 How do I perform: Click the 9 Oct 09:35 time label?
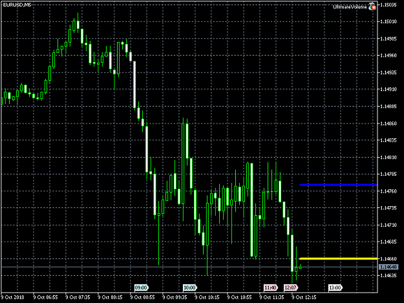point(175,297)
